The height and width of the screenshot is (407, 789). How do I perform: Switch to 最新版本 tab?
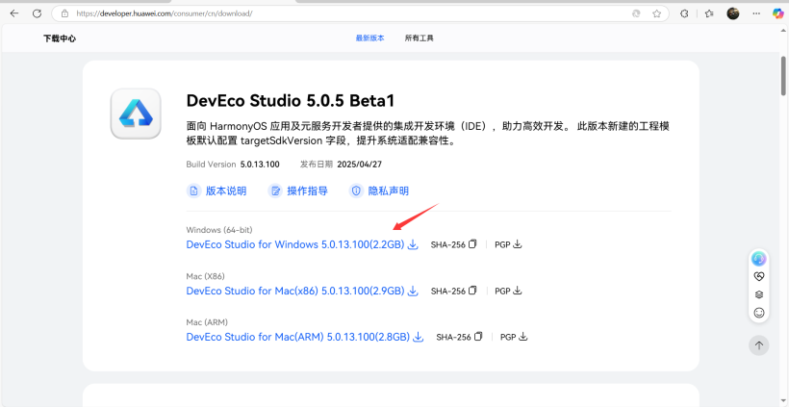click(x=369, y=38)
